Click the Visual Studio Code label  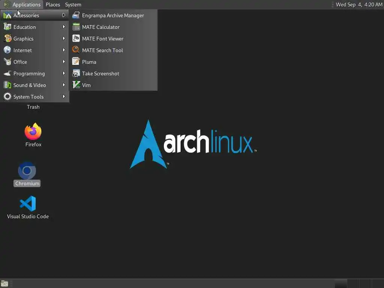coord(28,216)
